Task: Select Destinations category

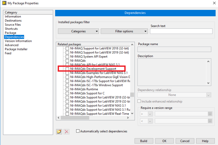Action: click(13, 21)
